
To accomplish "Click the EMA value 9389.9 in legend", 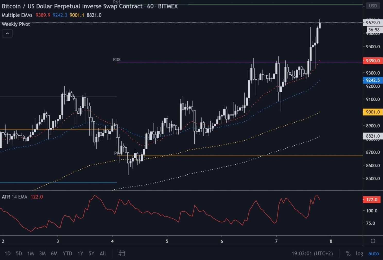I will point(43,15).
